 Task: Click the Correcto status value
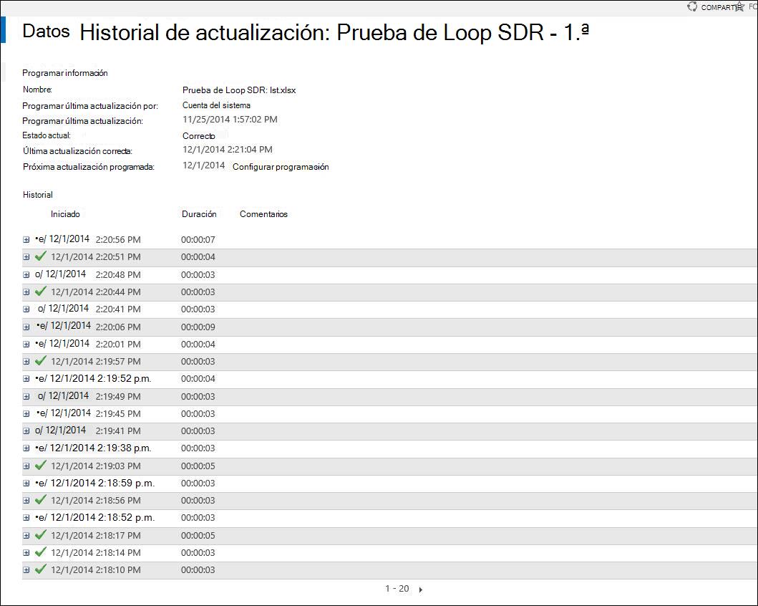(199, 136)
